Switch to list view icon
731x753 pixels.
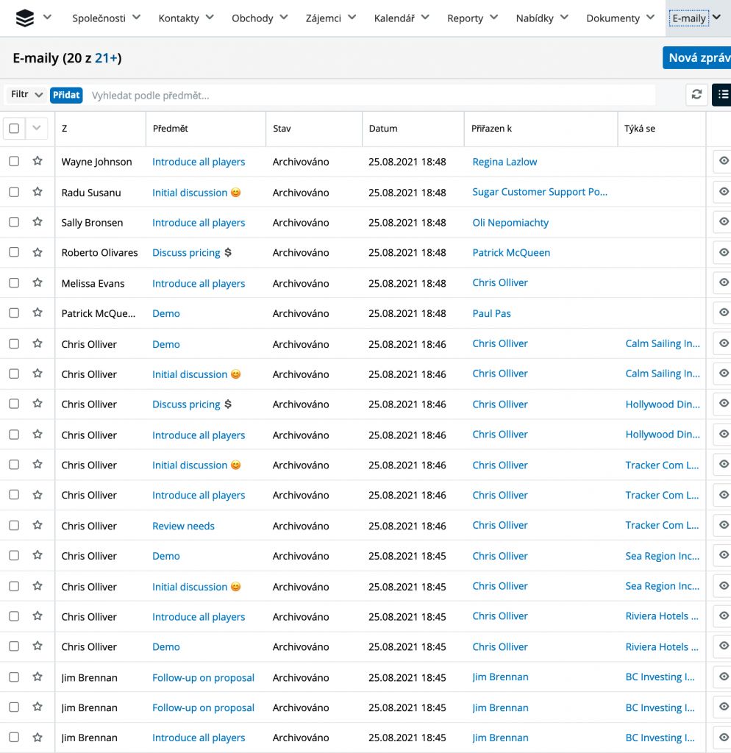point(722,95)
